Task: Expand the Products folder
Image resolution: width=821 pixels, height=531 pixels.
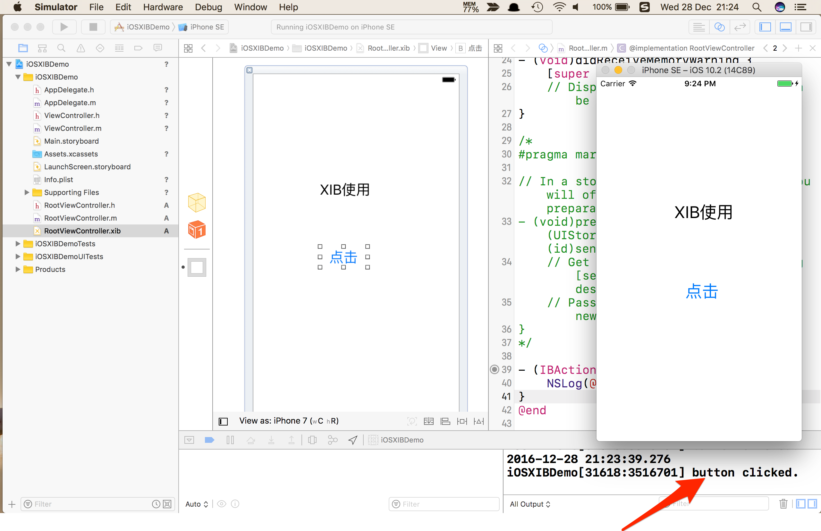Action: [x=18, y=269]
